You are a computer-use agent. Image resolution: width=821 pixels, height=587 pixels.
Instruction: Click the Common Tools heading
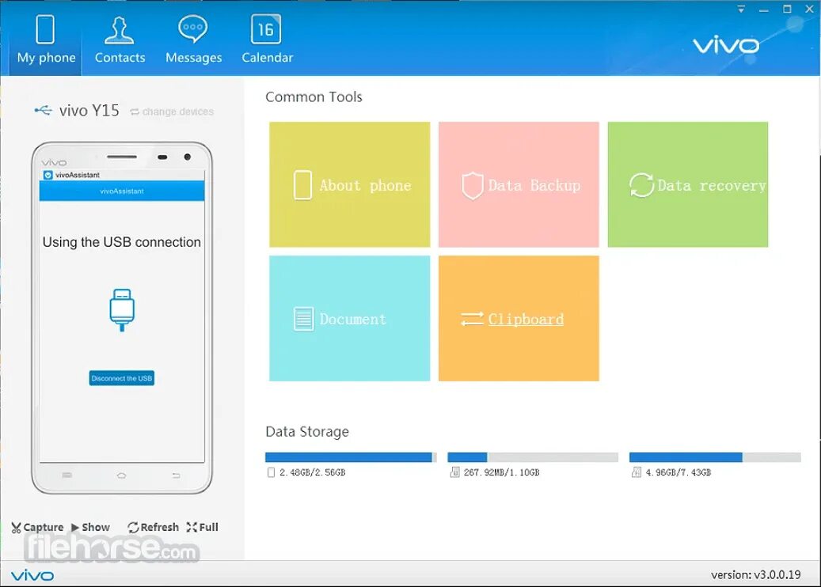pyautogui.click(x=314, y=97)
